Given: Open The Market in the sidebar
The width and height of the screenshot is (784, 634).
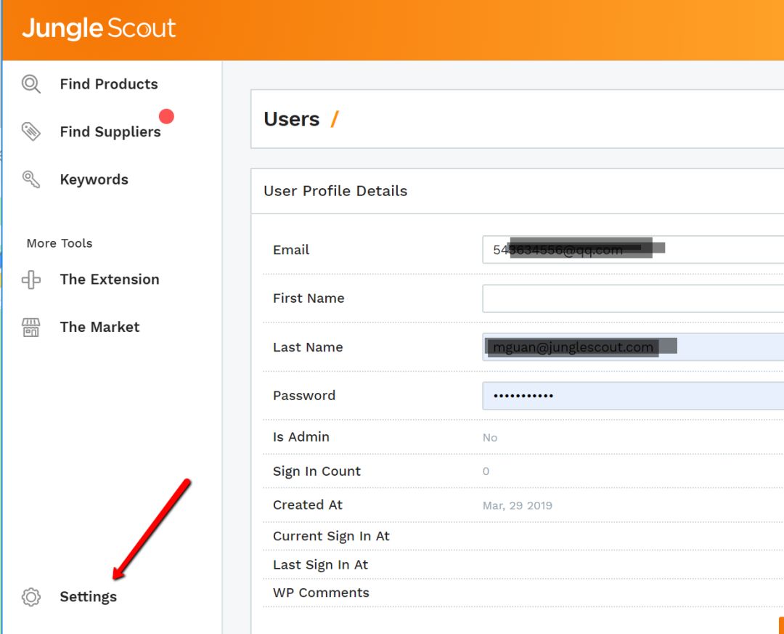Looking at the screenshot, I should (99, 327).
